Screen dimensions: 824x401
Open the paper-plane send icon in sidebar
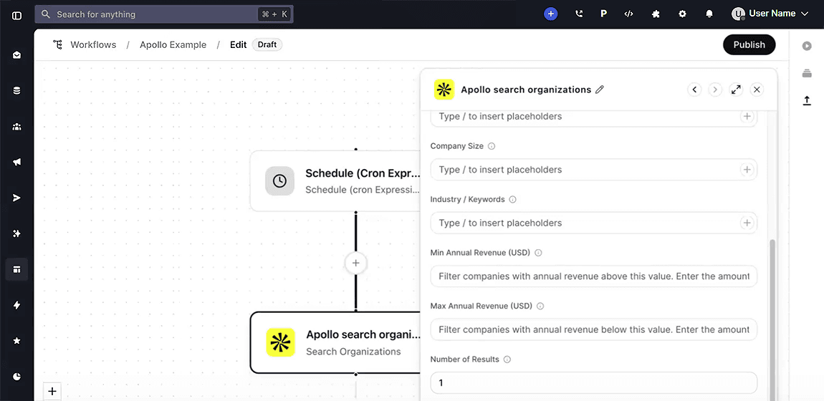pos(16,198)
